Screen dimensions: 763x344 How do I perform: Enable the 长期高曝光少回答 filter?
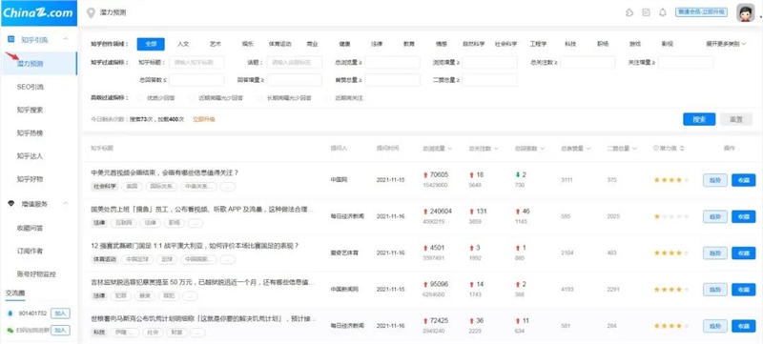coord(260,98)
